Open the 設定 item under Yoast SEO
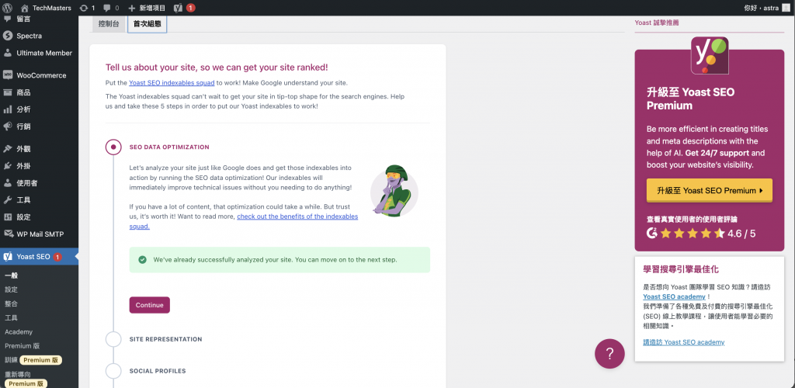 (x=11, y=289)
